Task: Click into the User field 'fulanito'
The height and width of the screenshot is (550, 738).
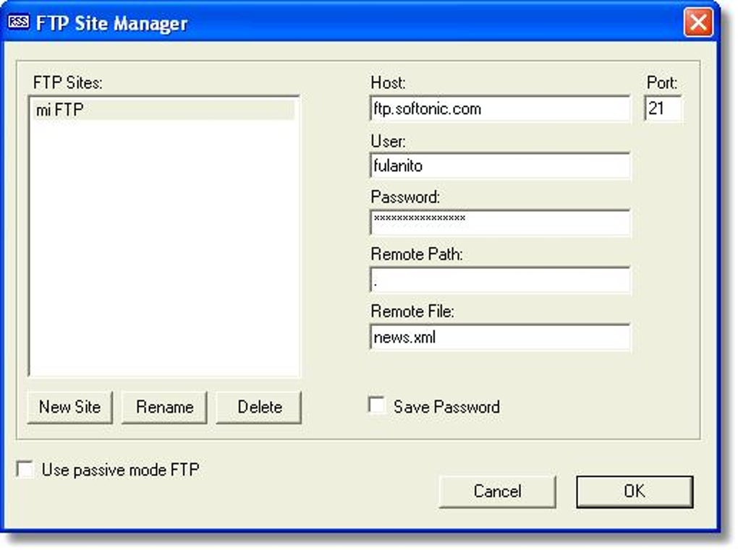Action: coord(500,166)
